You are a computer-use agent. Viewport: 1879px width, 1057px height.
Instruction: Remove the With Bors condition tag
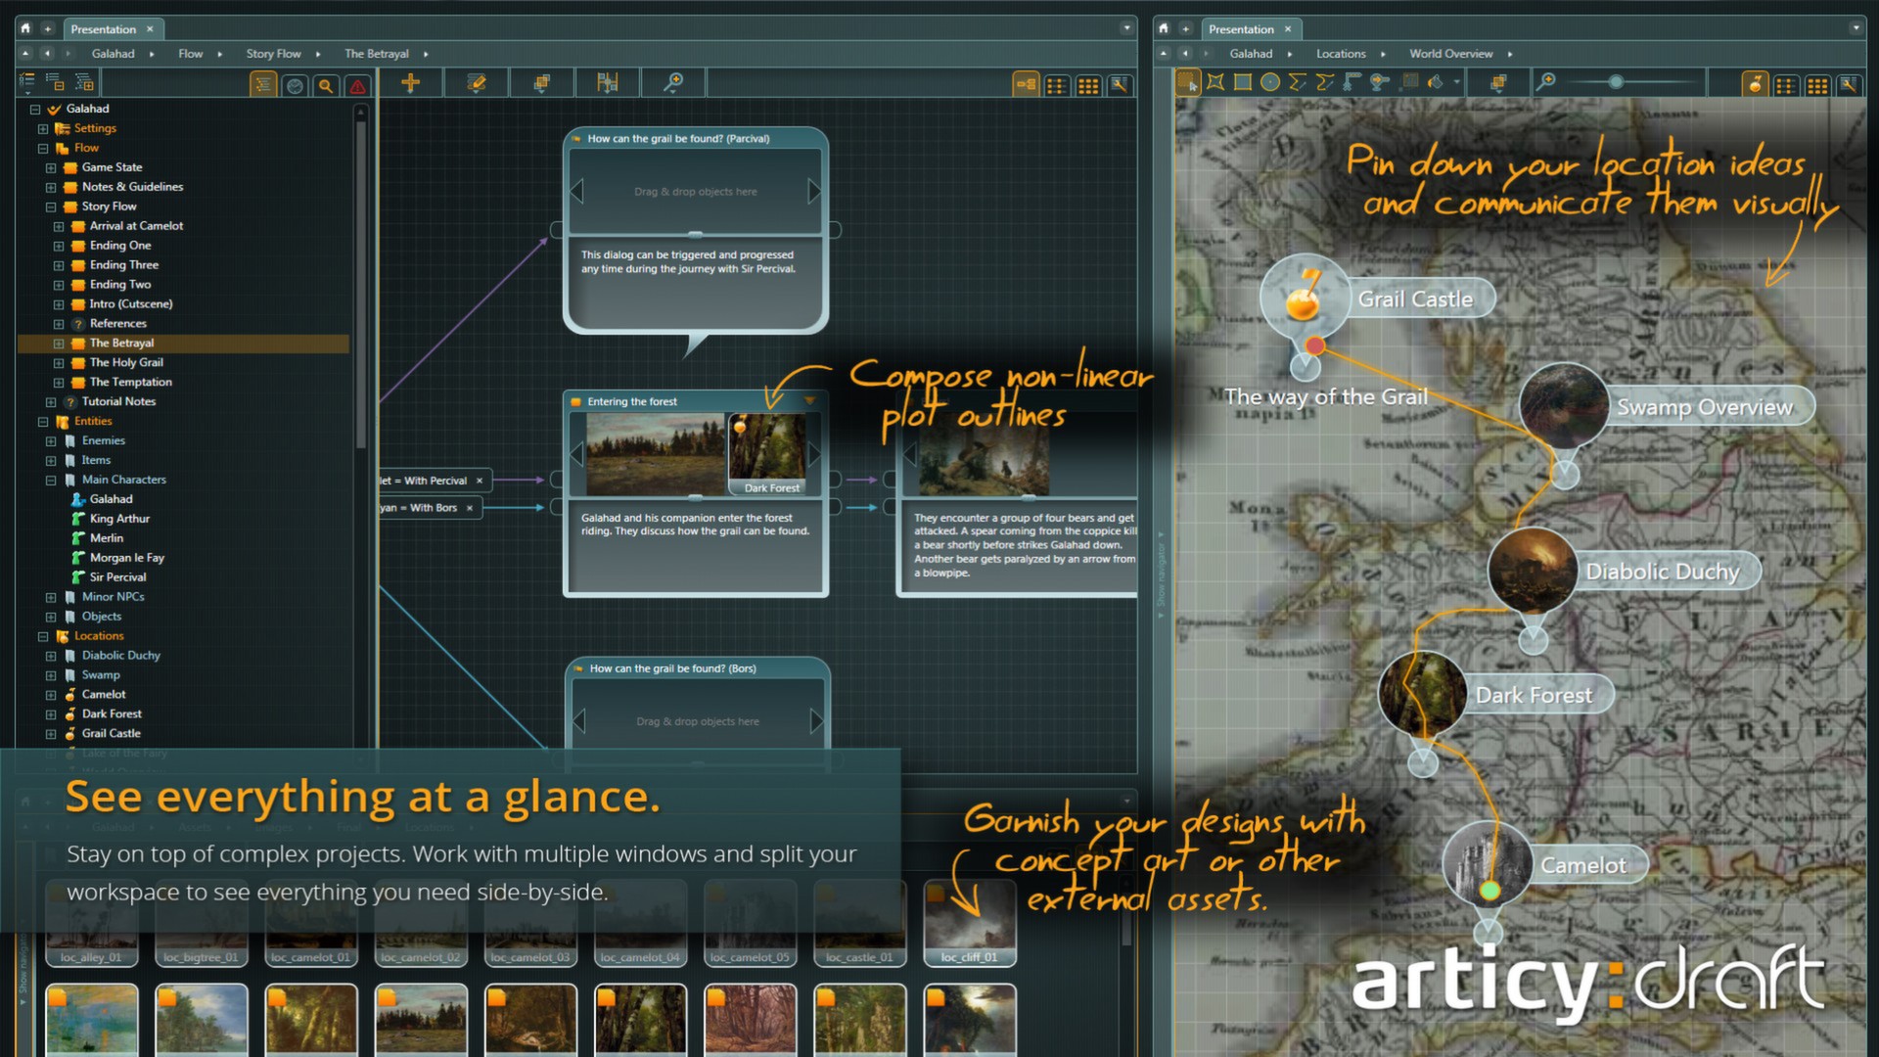(470, 508)
